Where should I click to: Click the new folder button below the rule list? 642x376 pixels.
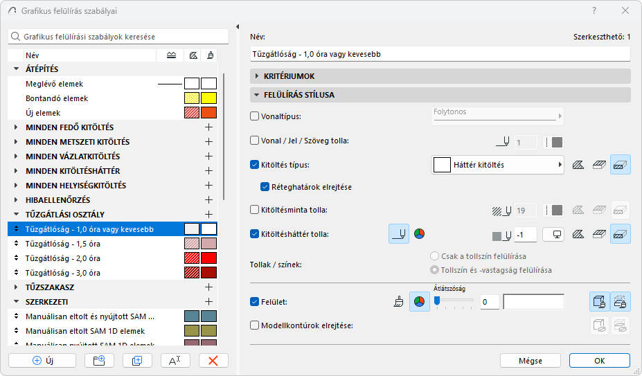99,361
